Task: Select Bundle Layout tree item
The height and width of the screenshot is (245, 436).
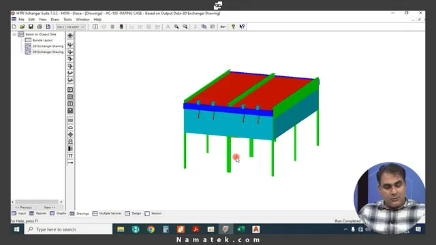Action: tap(42, 40)
